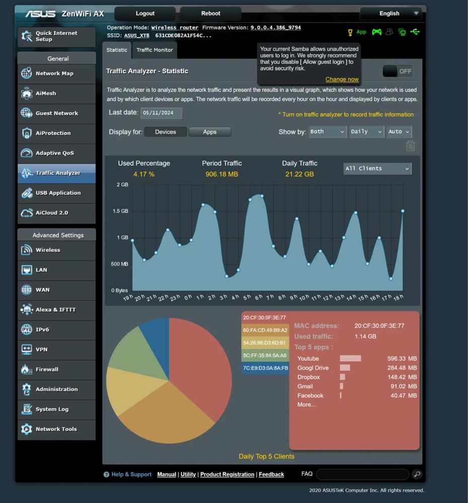Viewport: 468px width, 503px height.
Task: Open Guest Network sidebar icon
Action: [x=27, y=113]
